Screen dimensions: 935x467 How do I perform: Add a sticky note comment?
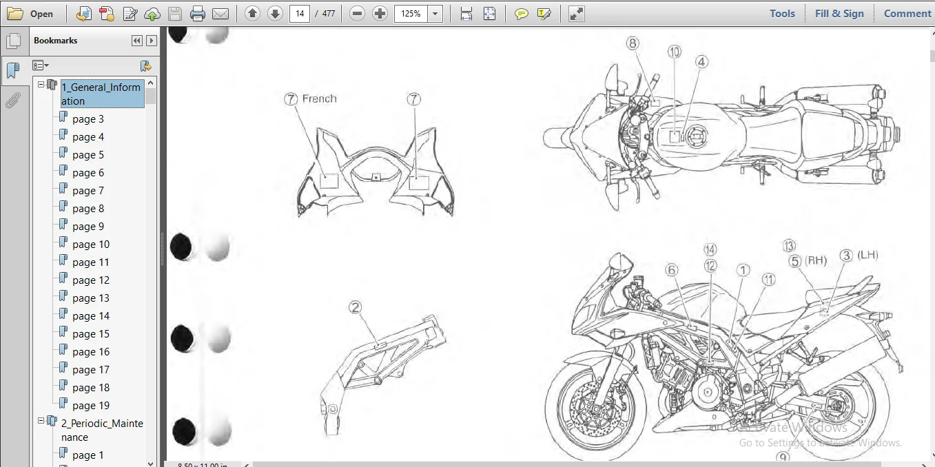click(x=522, y=14)
